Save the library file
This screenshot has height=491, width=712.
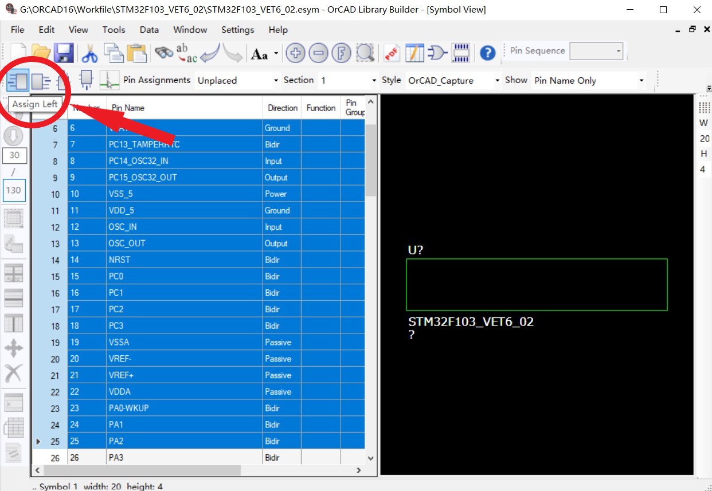click(64, 52)
